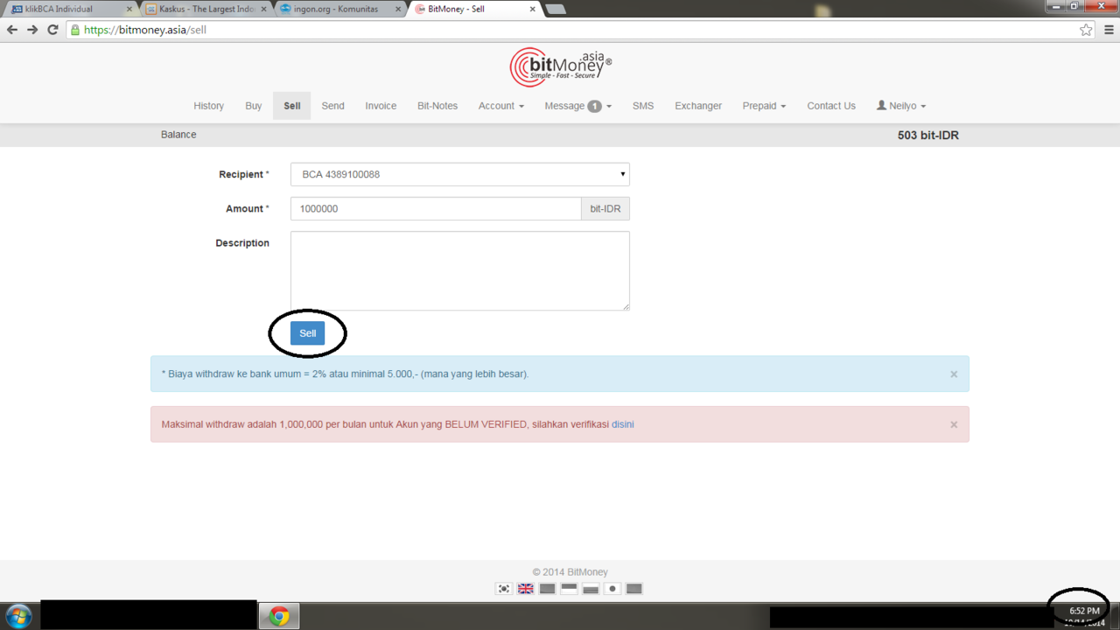Close the Kaskus tab

pos(264,10)
